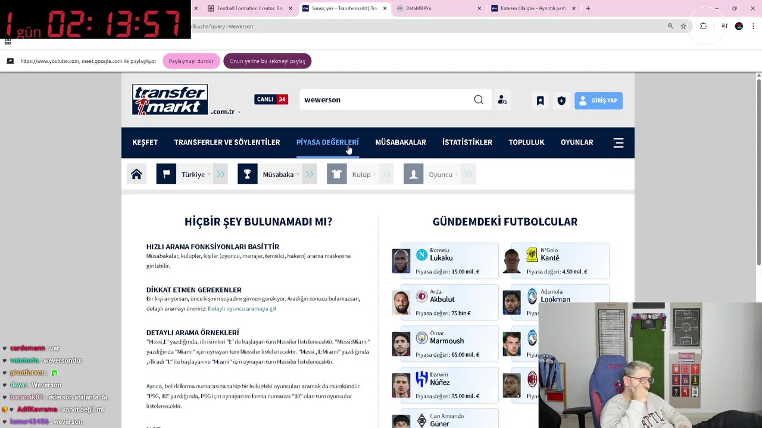Bookmark this page with the star icon
Screen dimensions: 762x428
click(x=683, y=26)
